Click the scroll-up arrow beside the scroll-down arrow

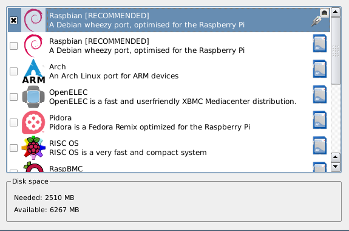[x=336, y=157]
